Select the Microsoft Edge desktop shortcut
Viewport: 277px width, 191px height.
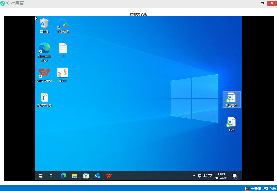click(x=44, y=48)
